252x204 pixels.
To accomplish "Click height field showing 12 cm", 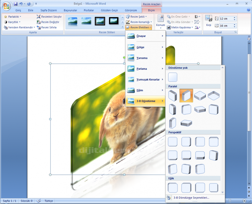I will [x=226, y=19].
